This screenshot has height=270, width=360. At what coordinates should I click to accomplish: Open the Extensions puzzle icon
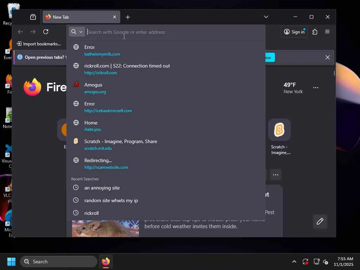coord(315,32)
